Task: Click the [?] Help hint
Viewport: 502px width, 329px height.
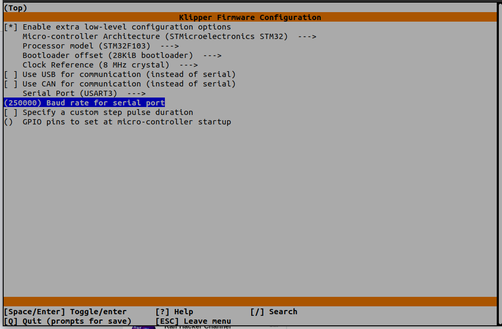Action: pyautogui.click(x=174, y=312)
